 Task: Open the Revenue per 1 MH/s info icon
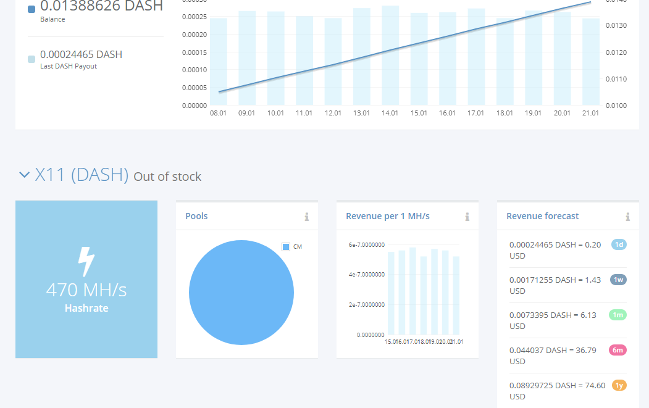pyautogui.click(x=467, y=217)
